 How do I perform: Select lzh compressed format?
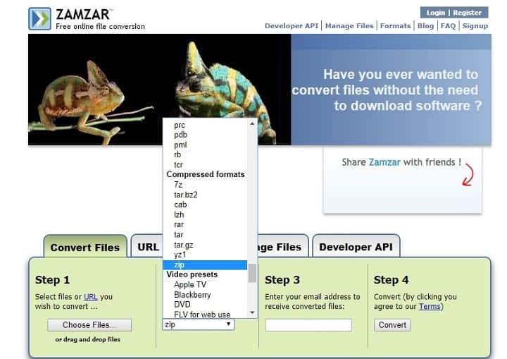click(205, 215)
